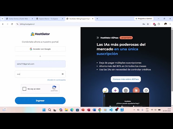
Task: Click the Gemini sparkle circle icon
Action: [115, 90]
